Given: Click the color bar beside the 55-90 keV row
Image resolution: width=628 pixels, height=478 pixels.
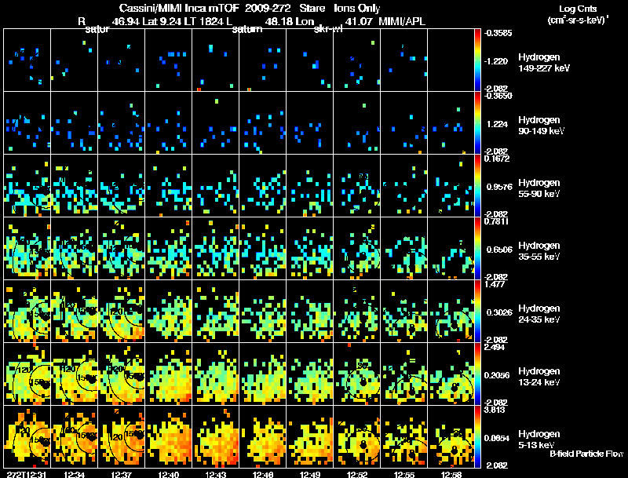Looking at the screenshot, I should pos(477,185).
